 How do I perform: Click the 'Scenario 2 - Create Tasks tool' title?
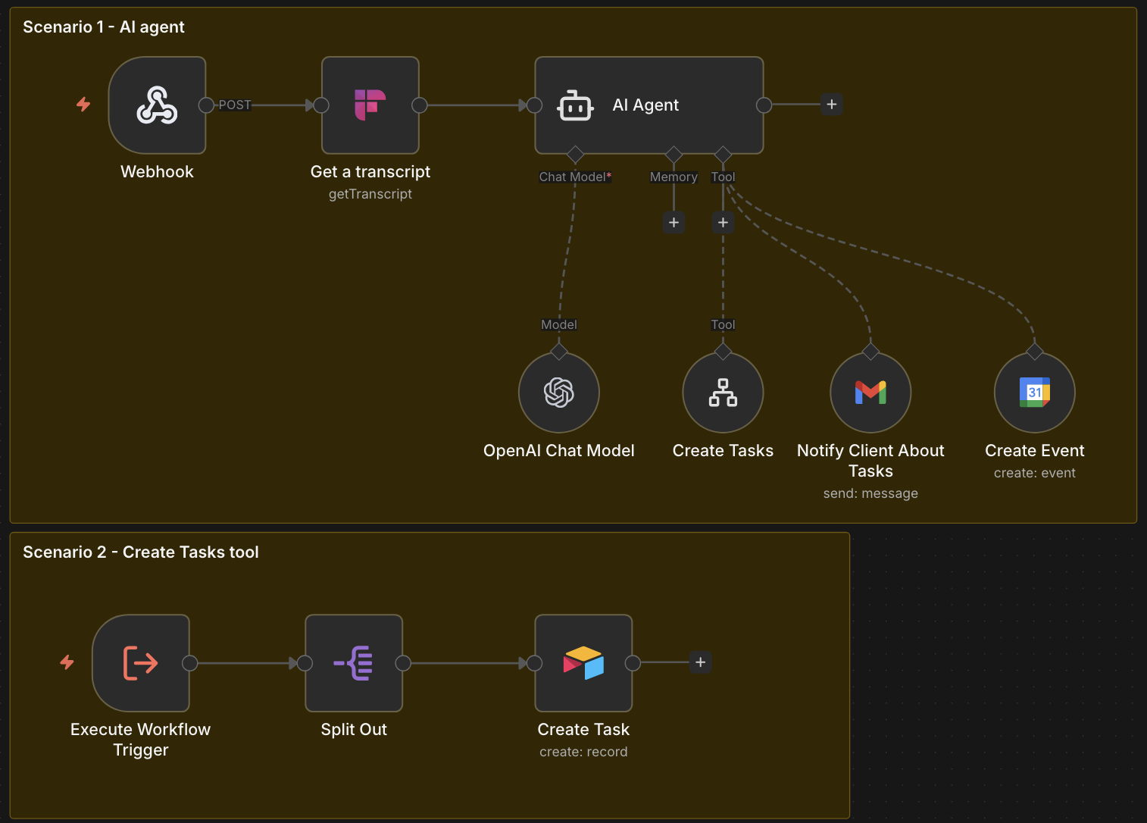141,552
